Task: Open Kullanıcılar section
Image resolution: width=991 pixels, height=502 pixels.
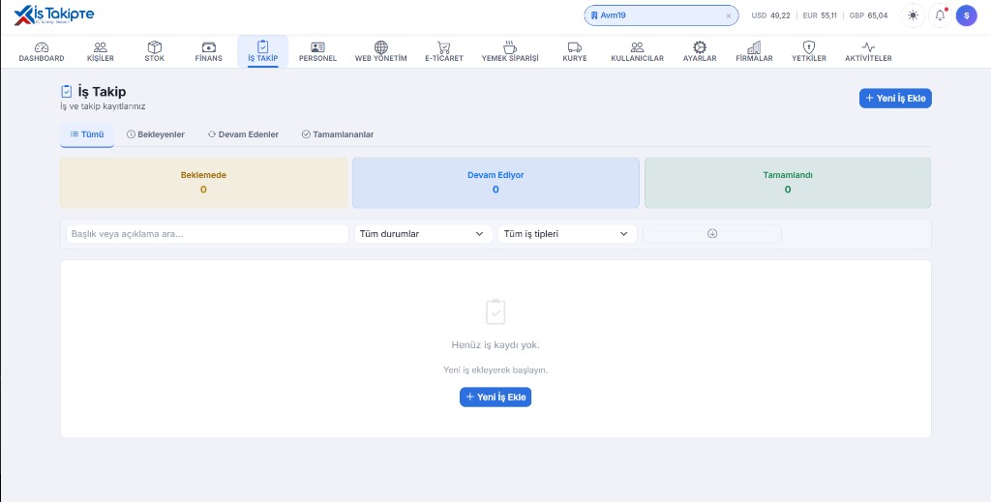Action: coord(637,52)
